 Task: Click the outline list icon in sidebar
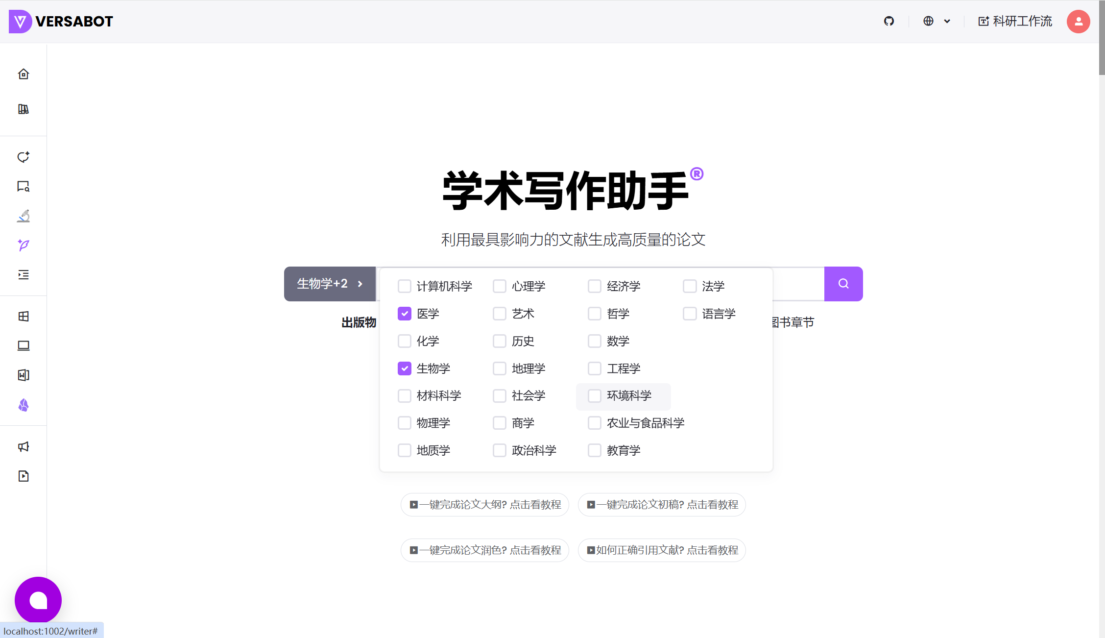pyautogui.click(x=23, y=275)
